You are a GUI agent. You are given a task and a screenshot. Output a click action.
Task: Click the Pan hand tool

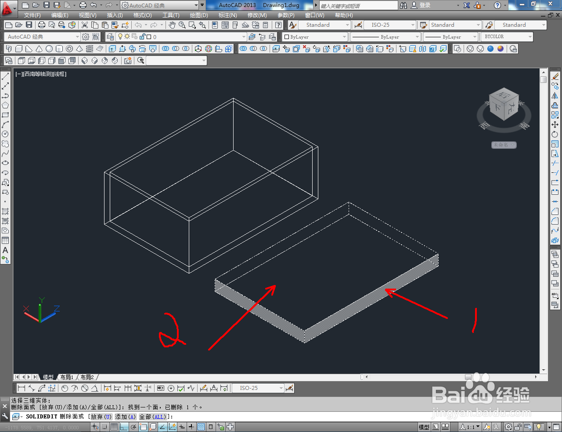(172, 25)
